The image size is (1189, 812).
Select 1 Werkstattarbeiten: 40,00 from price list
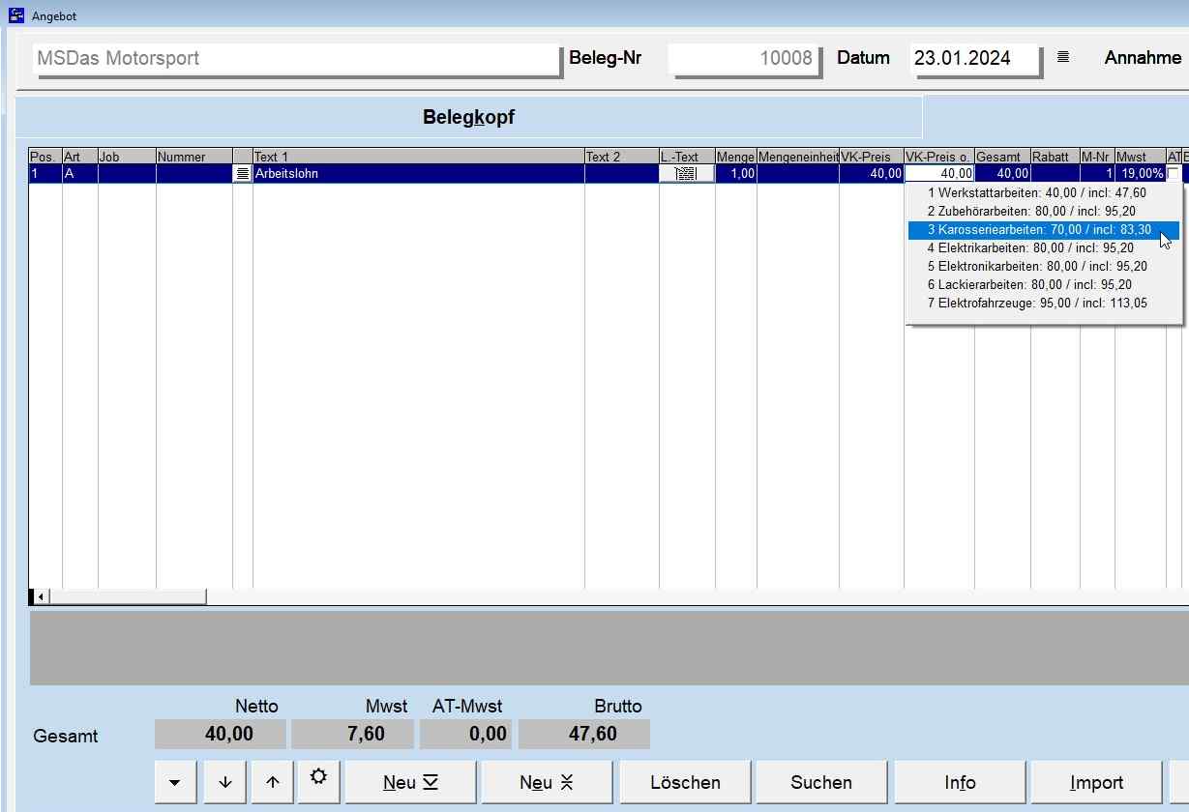coord(1043,193)
